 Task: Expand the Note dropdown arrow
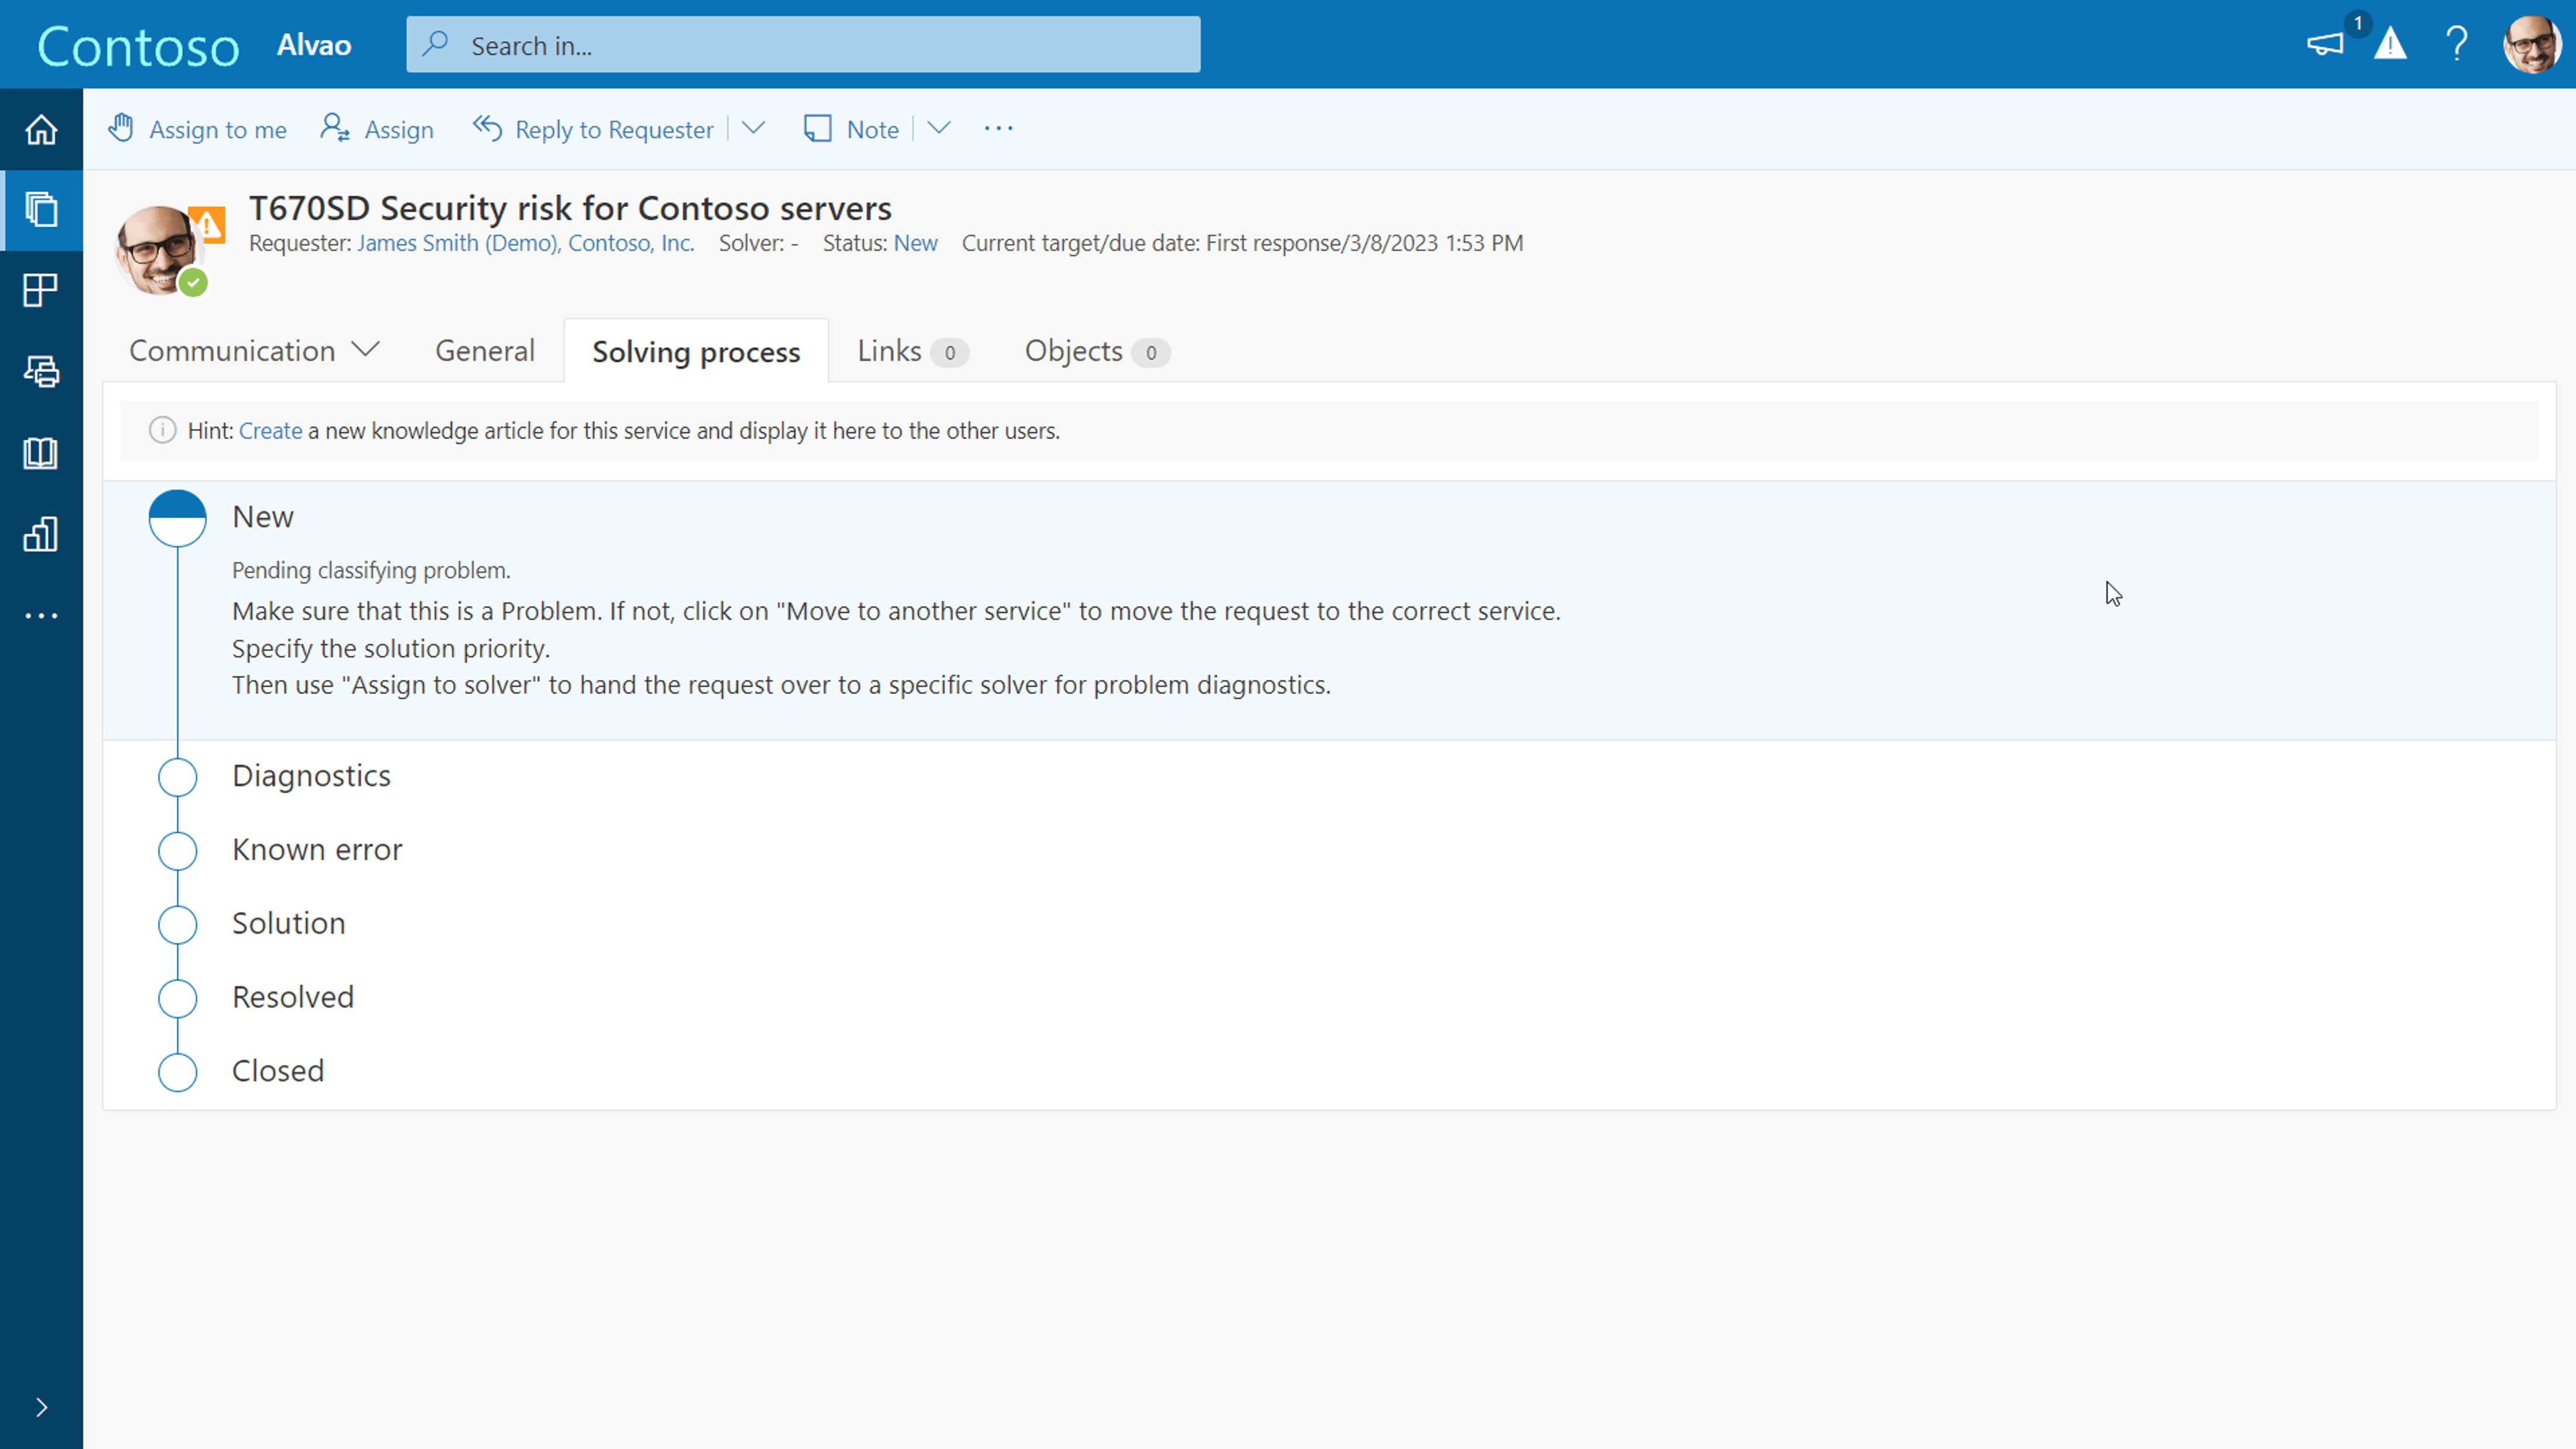pyautogui.click(x=938, y=128)
